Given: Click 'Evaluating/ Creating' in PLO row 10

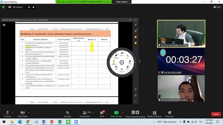Looking at the screenshot, I should point(64,86).
